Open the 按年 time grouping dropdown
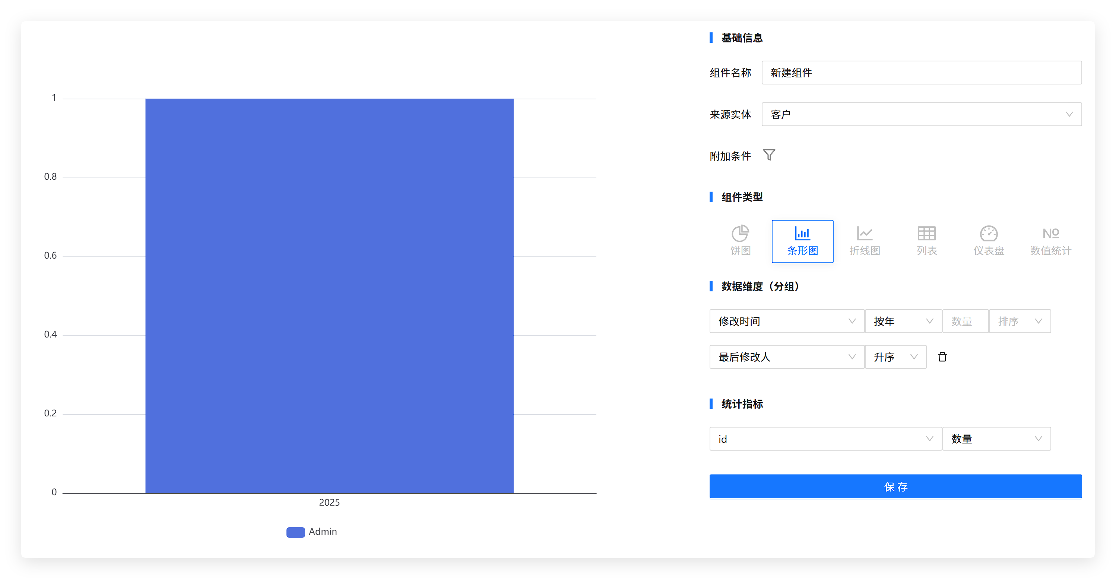The width and height of the screenshot is (1116, 579). click(903, 321)
